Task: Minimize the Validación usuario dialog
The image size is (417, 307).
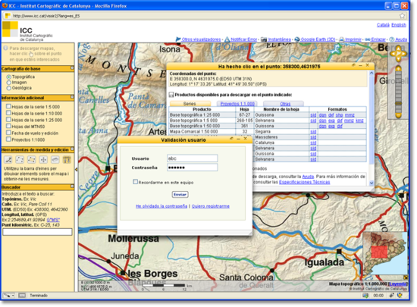Action: click(238, 139)
